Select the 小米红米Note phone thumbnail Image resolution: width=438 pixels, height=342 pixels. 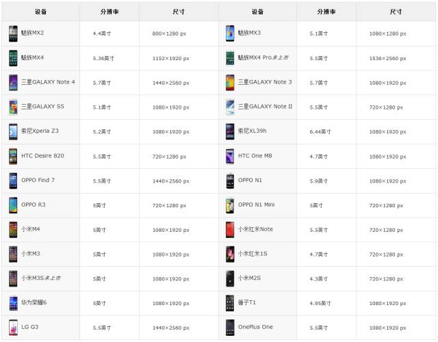(x=230, y=230)
